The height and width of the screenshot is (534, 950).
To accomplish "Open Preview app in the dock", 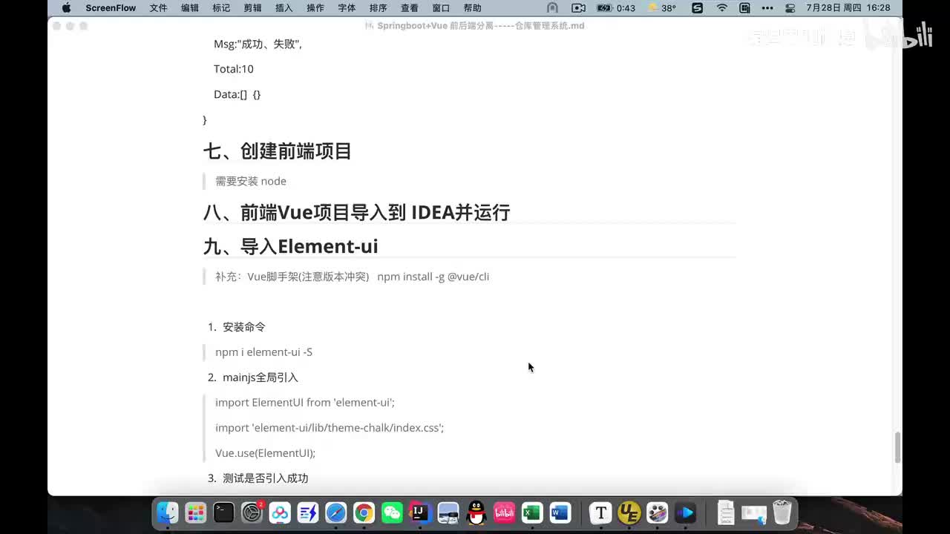I will (448, 512).
